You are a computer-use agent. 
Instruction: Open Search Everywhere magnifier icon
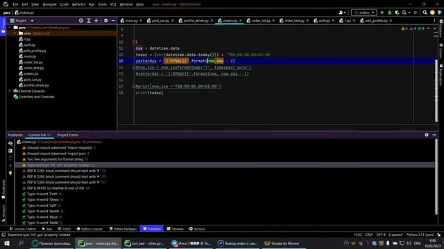(x=425, y=12)
